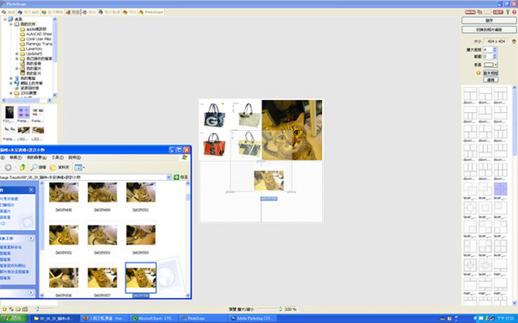This screenshot has height=323, width=518.
Task: Click the first red pill icon in the top right toolbar
Action: 471,12
